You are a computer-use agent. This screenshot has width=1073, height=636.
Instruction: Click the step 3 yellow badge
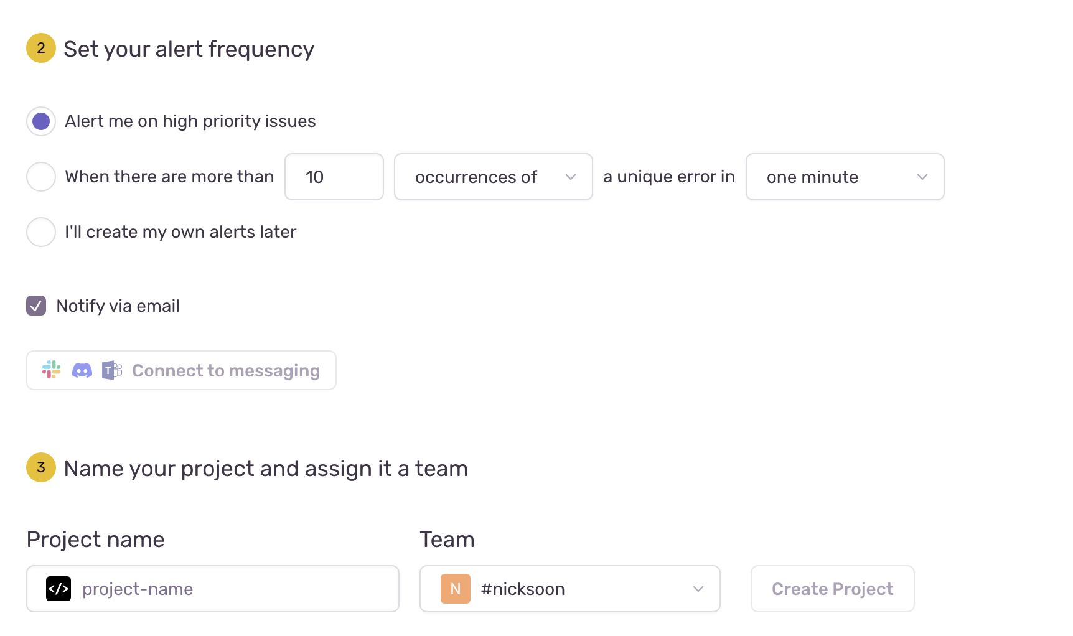41,467
